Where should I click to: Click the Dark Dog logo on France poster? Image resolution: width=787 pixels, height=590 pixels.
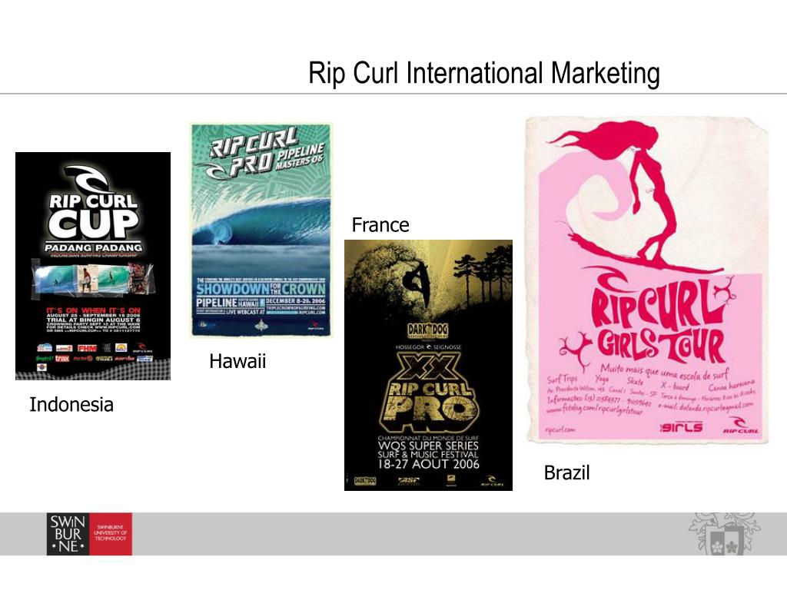point(427,330)
